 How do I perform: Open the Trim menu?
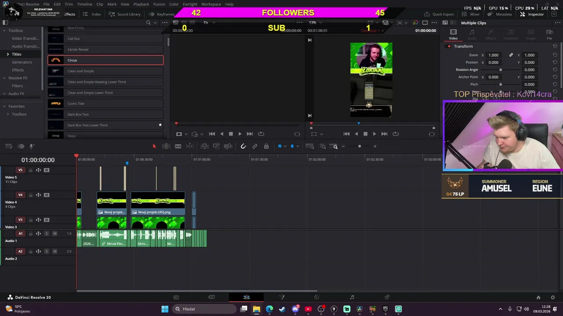[69, 4]
